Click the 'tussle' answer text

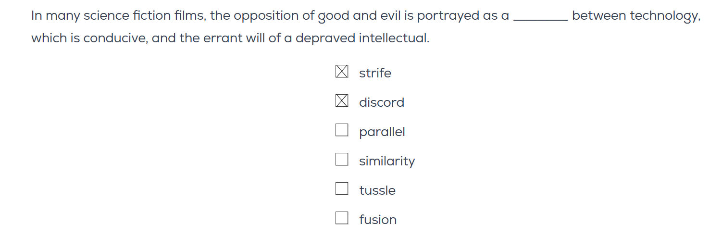pyautogui.click(x=377, y=190)
